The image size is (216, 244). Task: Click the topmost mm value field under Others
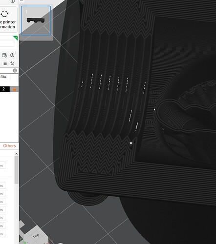pyautogui.click(x=2, y=165)
